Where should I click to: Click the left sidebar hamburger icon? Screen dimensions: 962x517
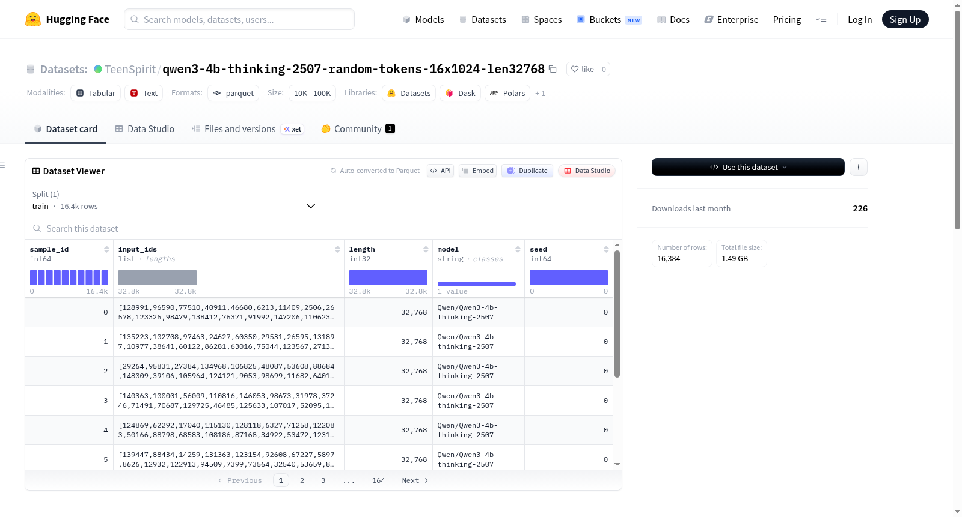(x=2, y=165)
